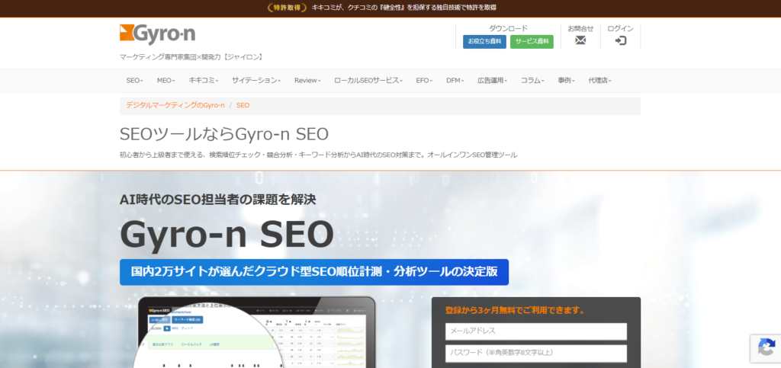Click the SEOツールならGyro-n SEO heading
Screen dimensions: 781x368
pyautogui.click(x=224, y=134)
